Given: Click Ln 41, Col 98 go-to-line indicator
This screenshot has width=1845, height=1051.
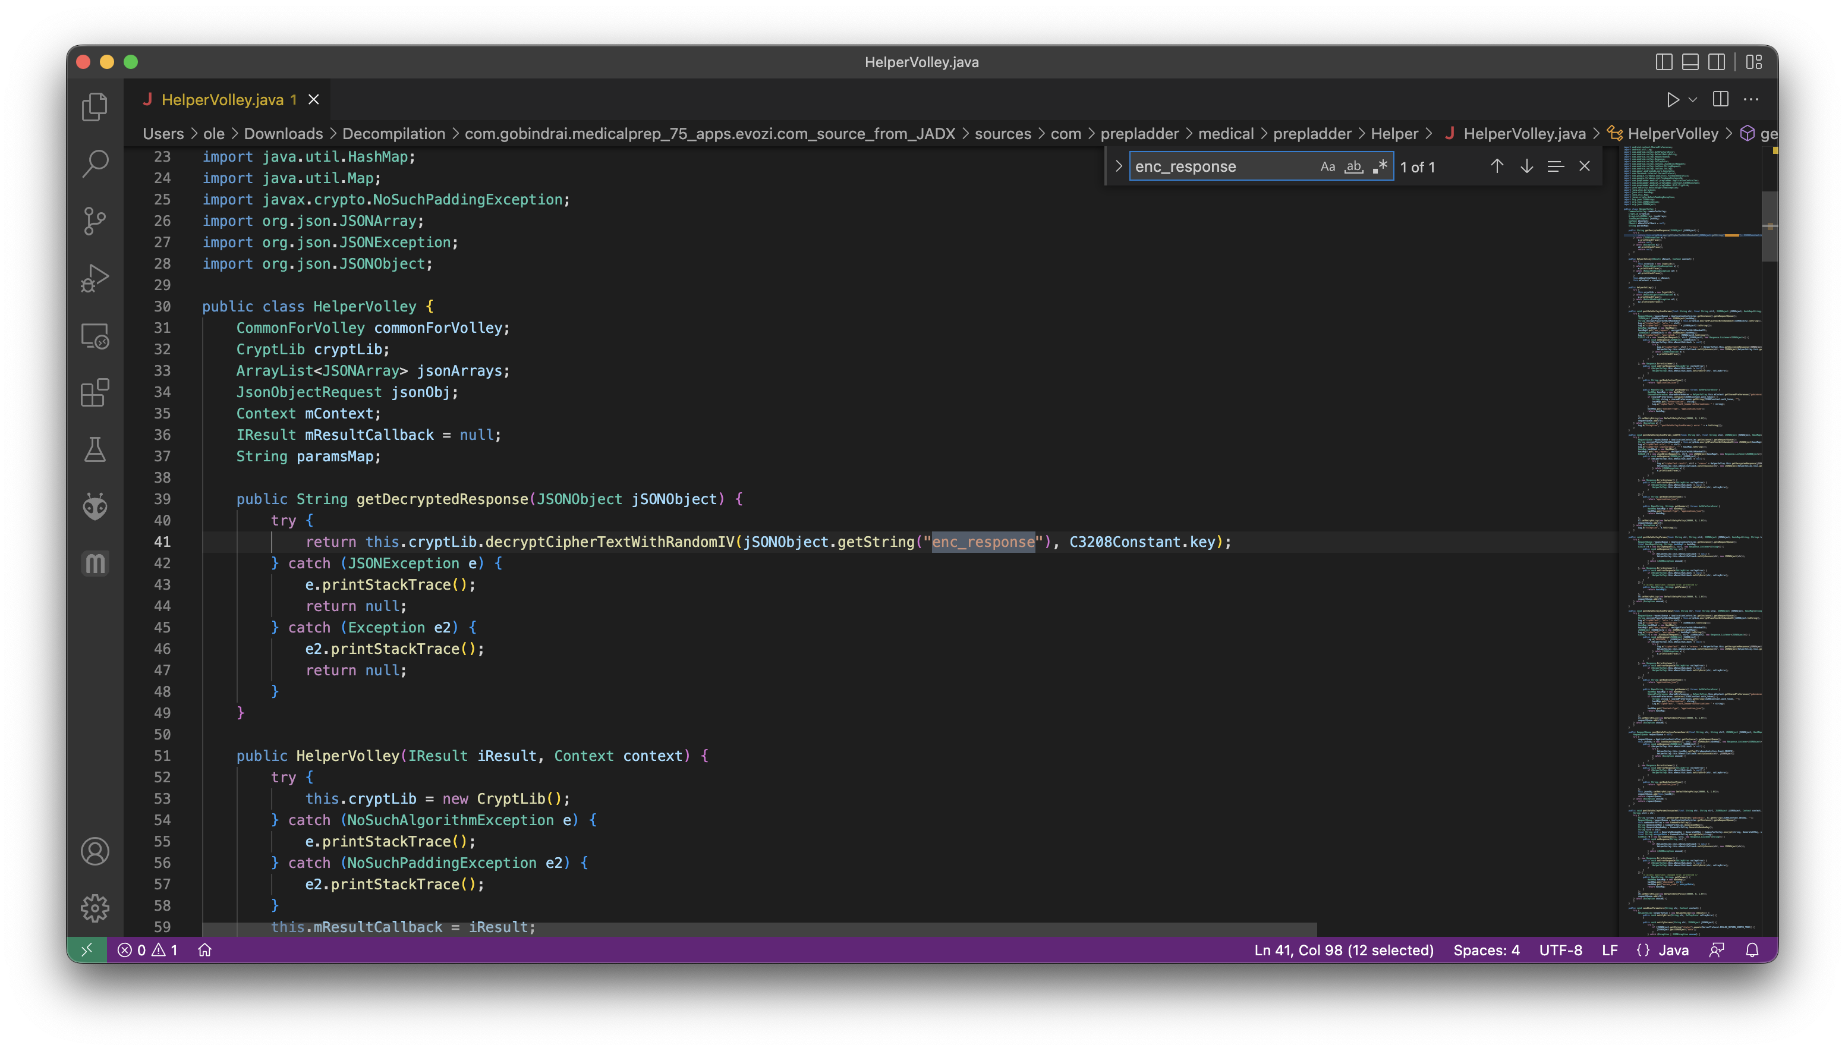Looking at the screenshot, I should pyautogui.click(x=1343, y=950).
